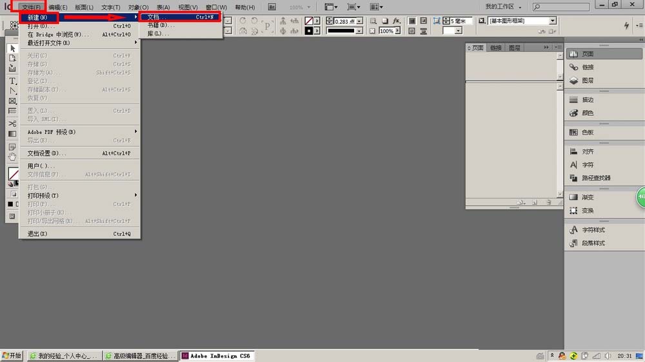645x362 pixels.
Task: Open 颜色 Color panel in dock
Action: 604,113
